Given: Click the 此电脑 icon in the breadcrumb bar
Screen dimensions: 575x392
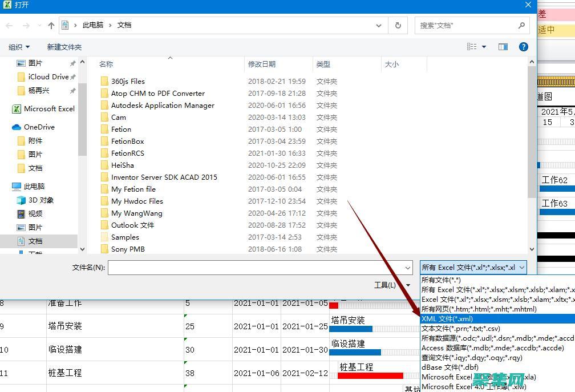Looking at the screenshot, I should 93,25.
